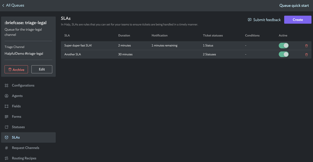Viewport: 313px width, 162px height.
Task: Go back to All Queues
Action: click(x=13, y=5)
